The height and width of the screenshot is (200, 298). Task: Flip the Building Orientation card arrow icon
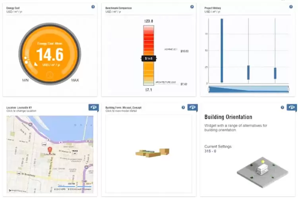tap(291, 107)
